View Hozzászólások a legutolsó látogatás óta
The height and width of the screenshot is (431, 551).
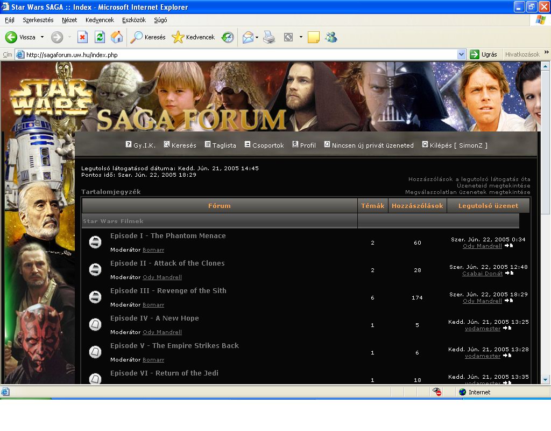click(469, 179)
